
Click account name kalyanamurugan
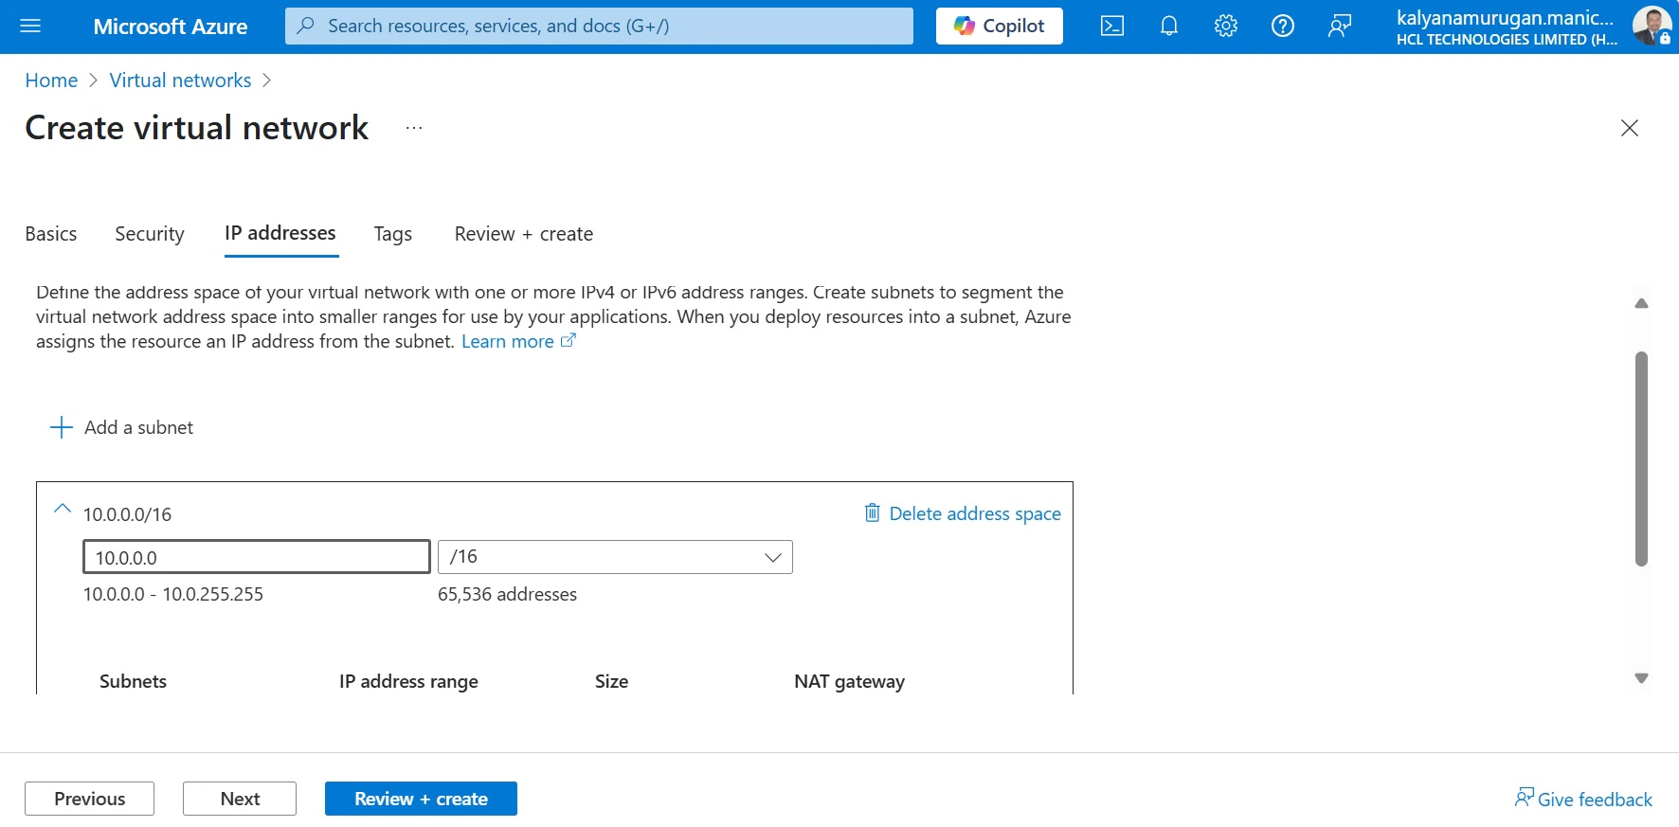click(1505, 17)
